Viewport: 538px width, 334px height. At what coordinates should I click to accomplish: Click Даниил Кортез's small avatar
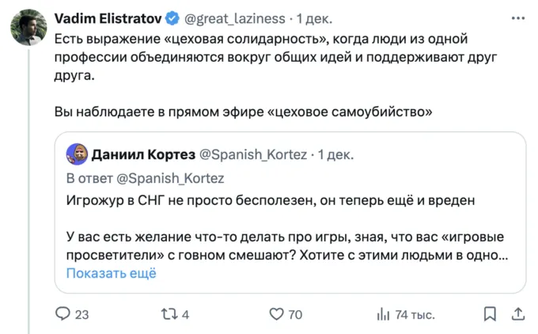click(x=76, y=153)
